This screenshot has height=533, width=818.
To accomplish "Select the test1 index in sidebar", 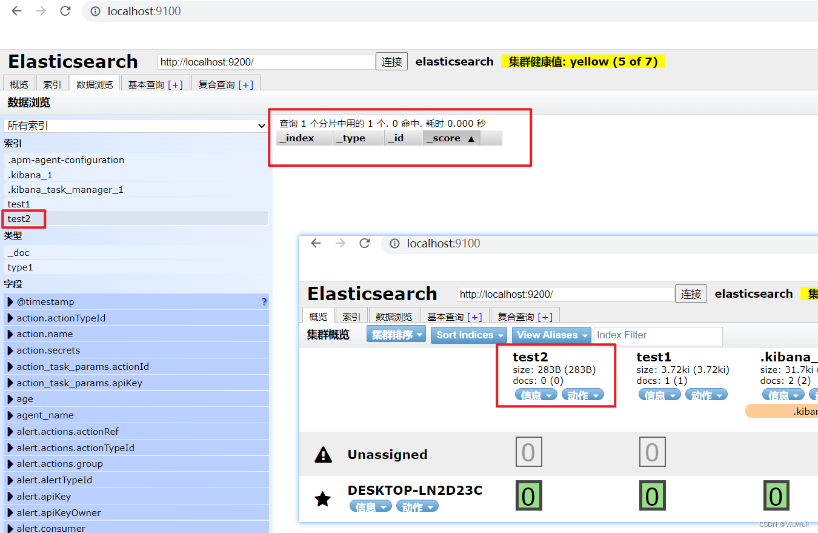I will tap(136, 204).
